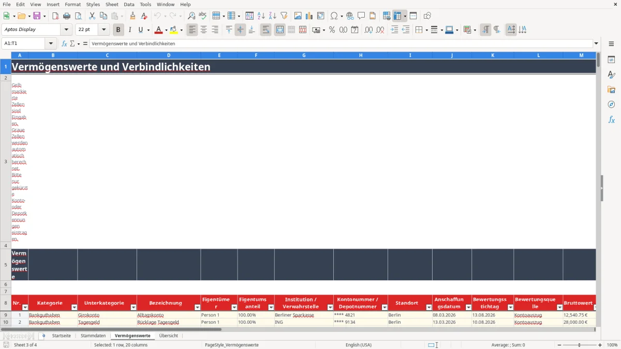Click the zoom percentage 100%
Screen dimensions: 621x349
(612, 345)
